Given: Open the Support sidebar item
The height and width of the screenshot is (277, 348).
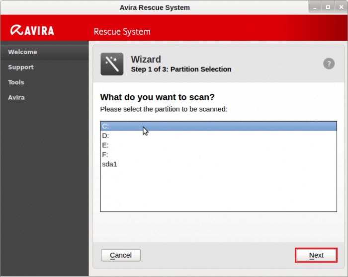Looking at the screenshot, I should click(x=45, y=67).
